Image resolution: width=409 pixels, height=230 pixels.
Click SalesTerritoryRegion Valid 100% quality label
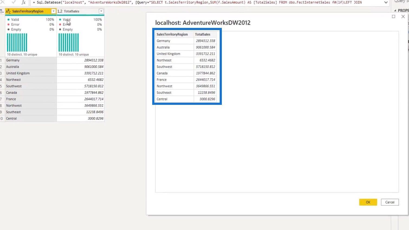point(31,20)
